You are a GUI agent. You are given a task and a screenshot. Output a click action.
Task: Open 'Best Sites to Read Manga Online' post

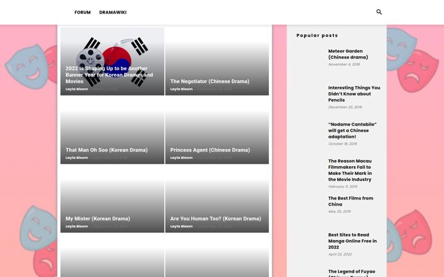(x=352, y=241)
